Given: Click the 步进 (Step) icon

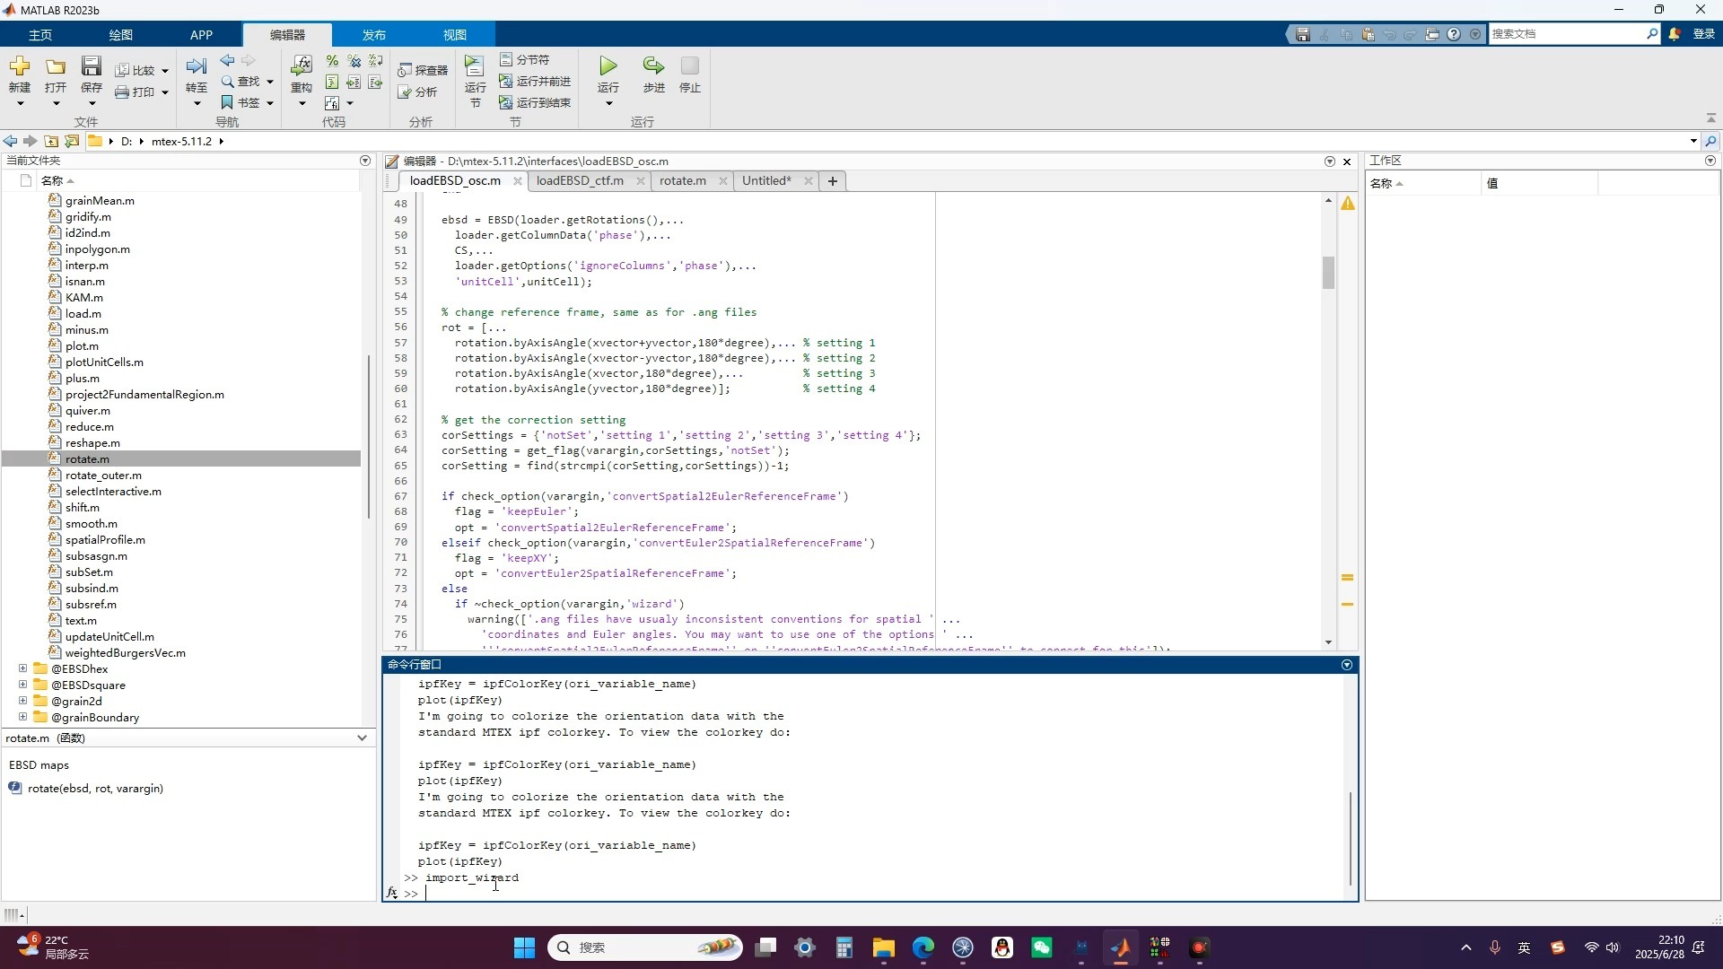Looking at the screenshot, I should [653, 66].
